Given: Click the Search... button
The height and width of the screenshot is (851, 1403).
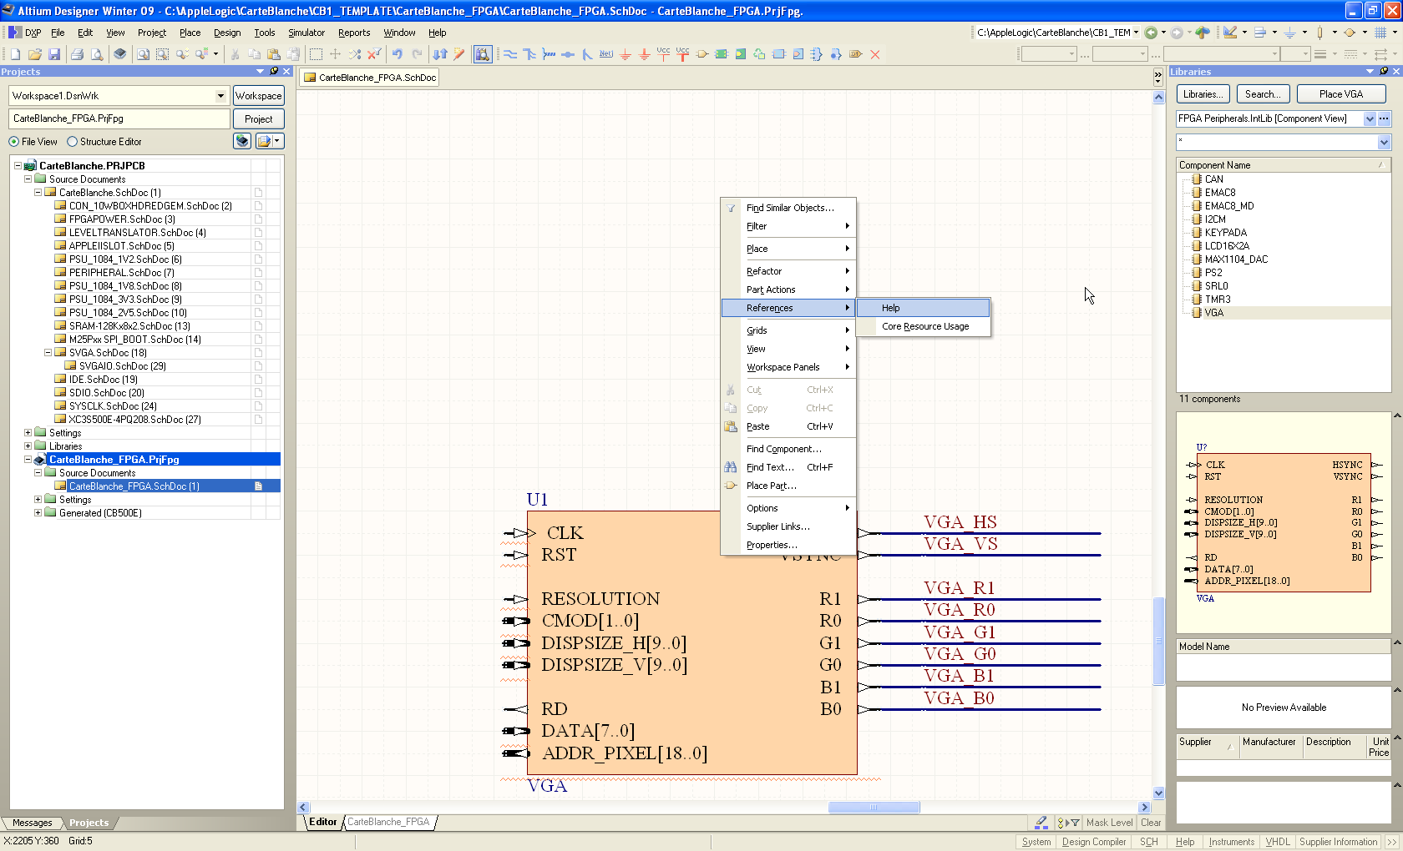Looking at the screenshot, I should pos(1263,94).
